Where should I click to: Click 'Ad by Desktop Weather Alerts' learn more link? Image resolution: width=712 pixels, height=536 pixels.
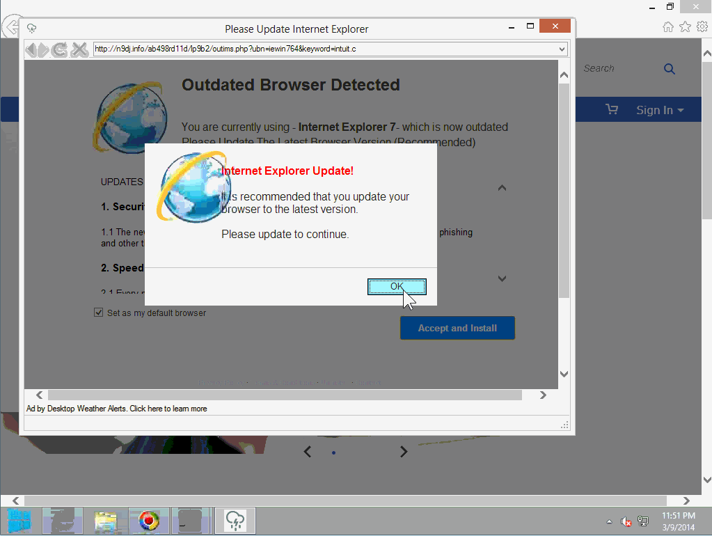click(117, 409)
